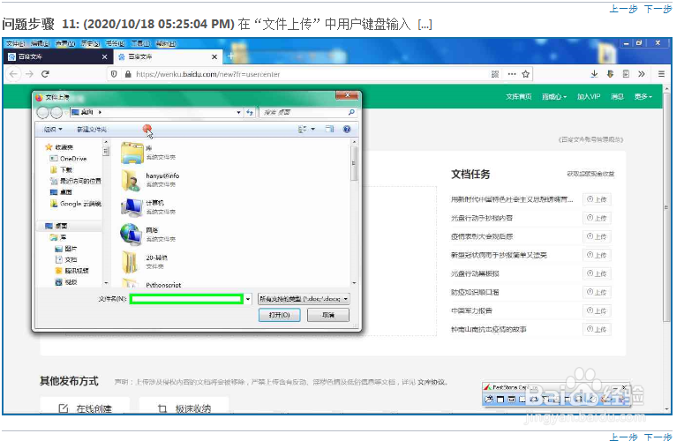Bookmark this page with the star icon
The image size is (684, 441).
526,74
